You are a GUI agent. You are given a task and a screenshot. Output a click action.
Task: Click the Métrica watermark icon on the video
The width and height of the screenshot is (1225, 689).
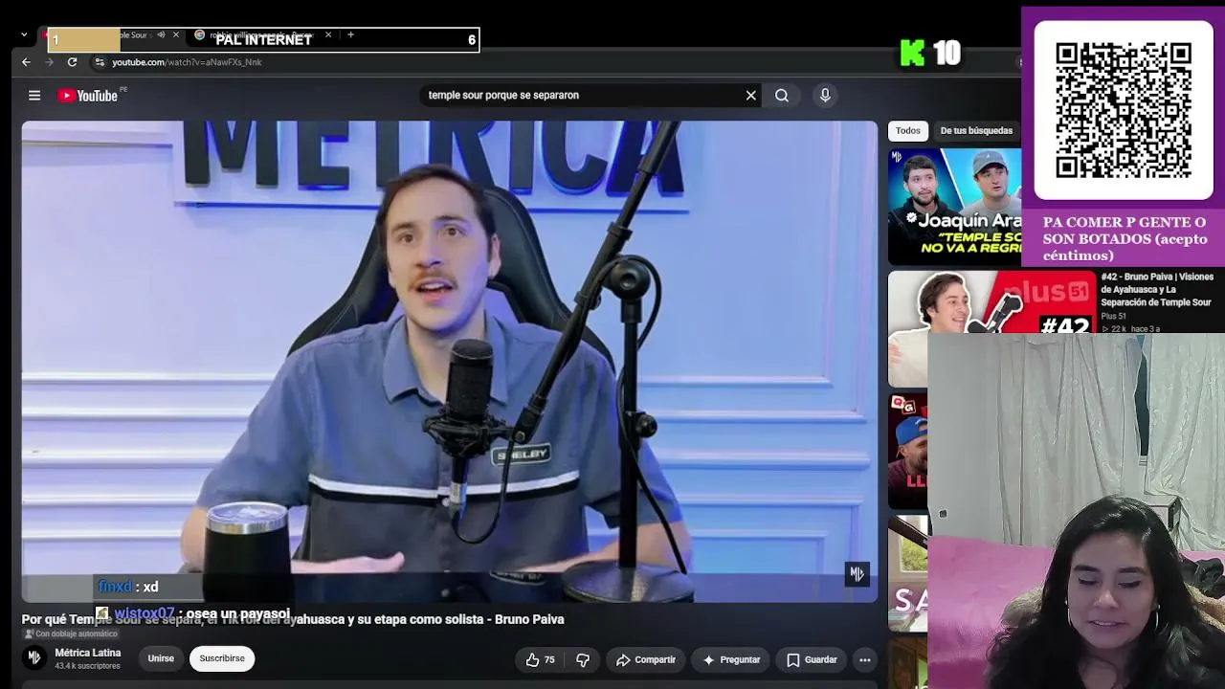(857, 573)
